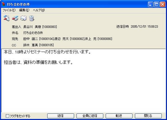Open the ファイル(F) menu
The width and height of the screenshot is (167, 120).
click(x=9, y=10)
